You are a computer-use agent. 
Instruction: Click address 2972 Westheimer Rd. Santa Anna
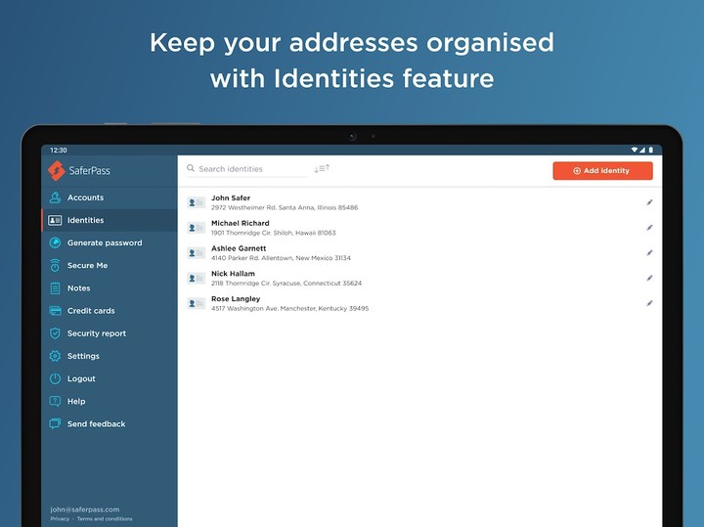[x=285, y=208]
